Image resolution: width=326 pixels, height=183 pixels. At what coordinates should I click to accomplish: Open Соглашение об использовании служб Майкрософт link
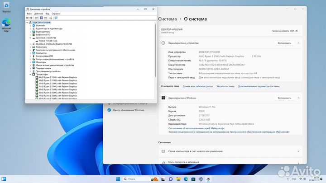[x=196, y=128]
